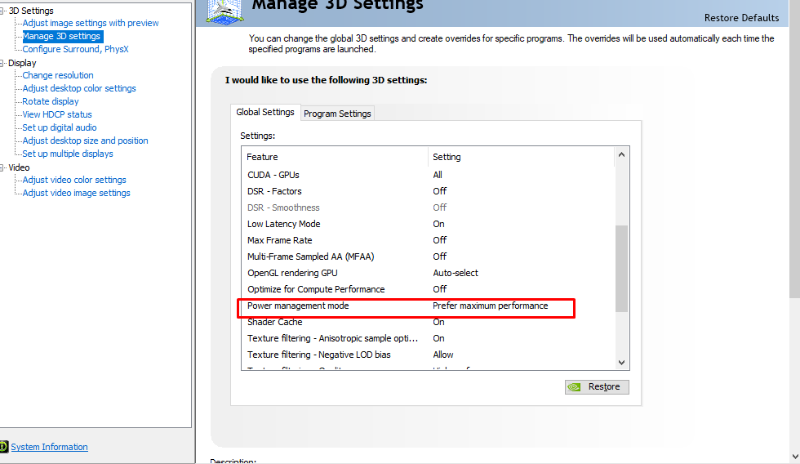Select Multi-Frame Sampled AA (MFAA) row
Screen dimensions: 800x464
pyautogui.click(x=429, y=257)
